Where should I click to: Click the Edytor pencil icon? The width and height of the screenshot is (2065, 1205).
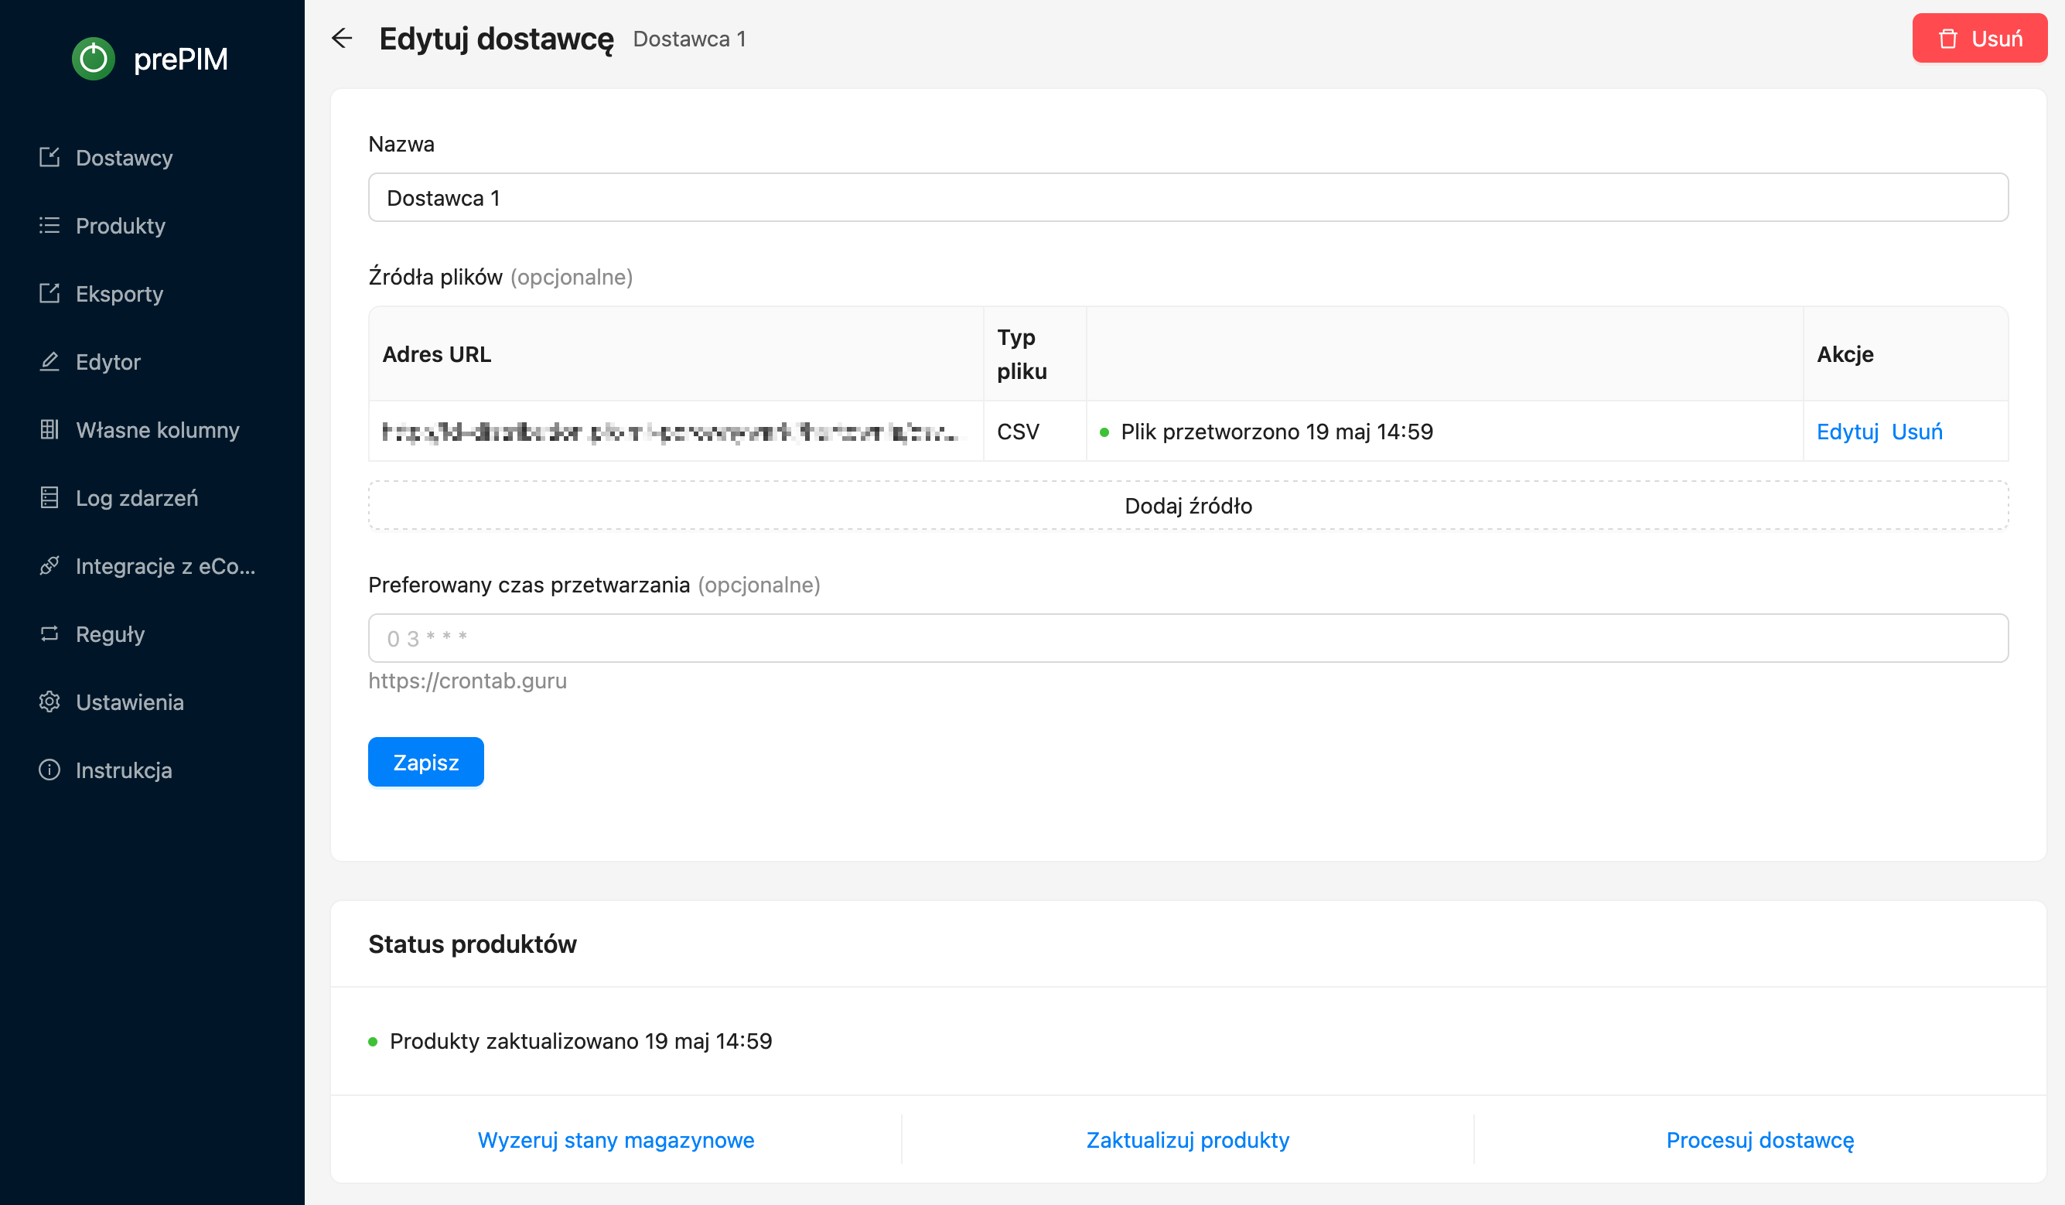point(49,361)
